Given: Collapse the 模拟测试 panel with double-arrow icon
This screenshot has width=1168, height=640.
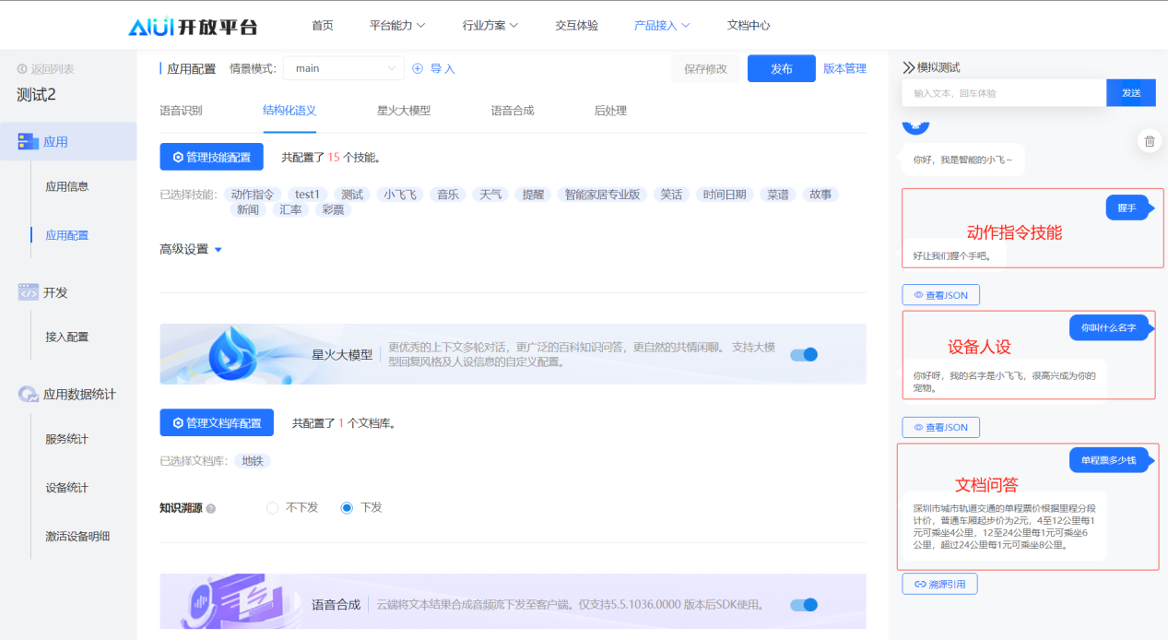Looking at the screenshot, I should pyautogui.click(x=907, y=65).
